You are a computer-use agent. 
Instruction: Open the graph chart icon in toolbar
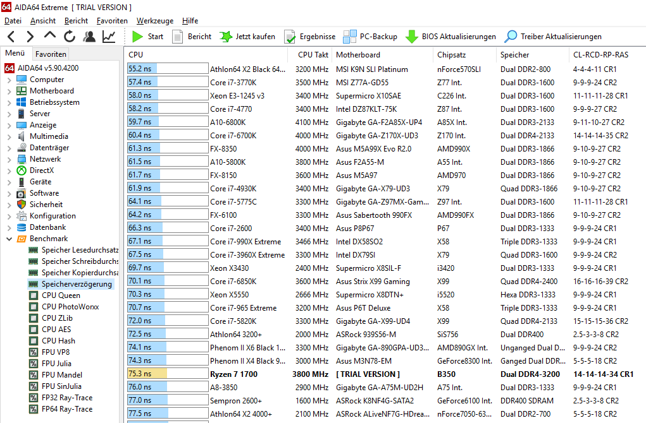109,37
